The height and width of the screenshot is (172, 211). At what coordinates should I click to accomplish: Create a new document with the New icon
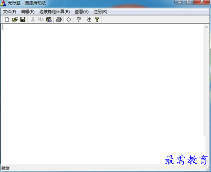coord(7,19)
